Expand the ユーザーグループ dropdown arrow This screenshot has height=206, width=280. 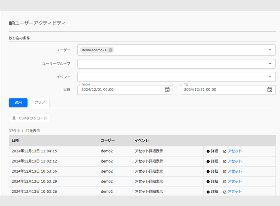(270, 64)
